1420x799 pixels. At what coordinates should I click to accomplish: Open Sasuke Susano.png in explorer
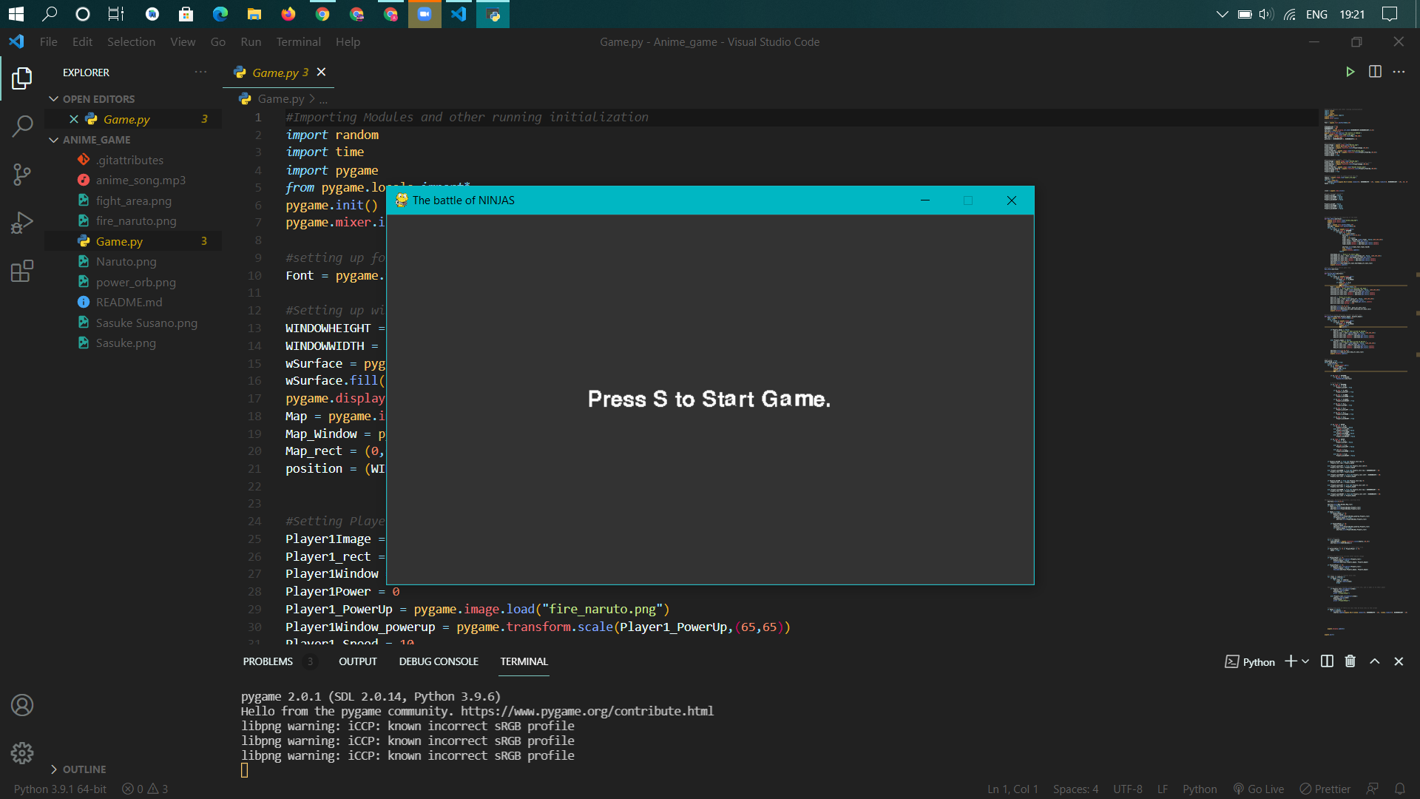[146, 323]
